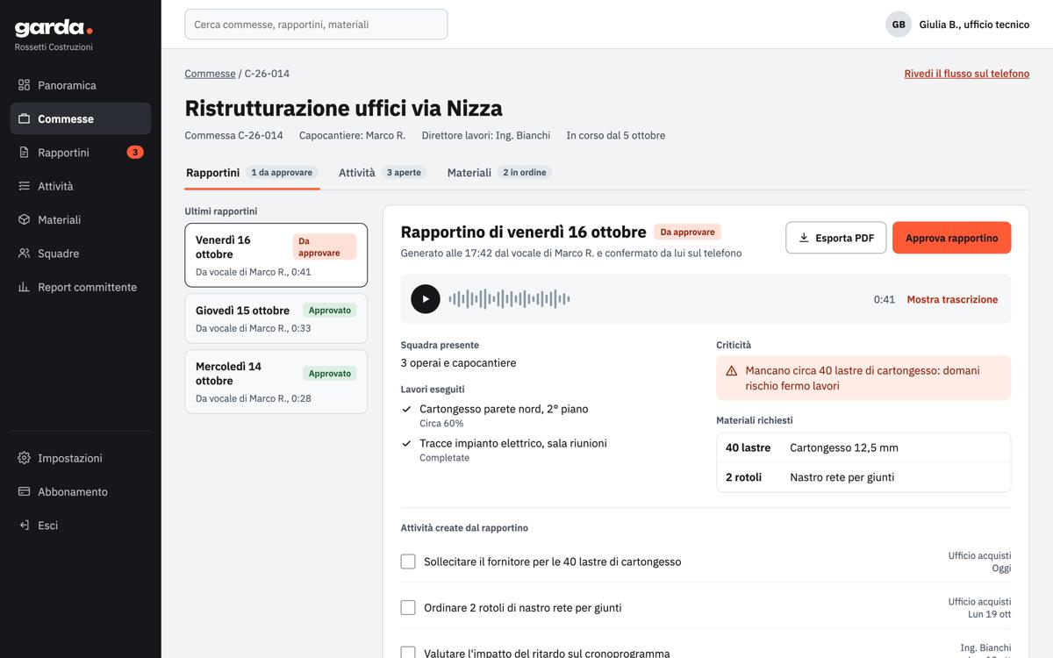Open Squadre in the sidebar
Viewport: 1053px width, 658px height.
[x=81, y=254]
